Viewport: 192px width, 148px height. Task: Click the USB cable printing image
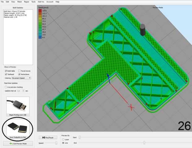pos(18,105)
